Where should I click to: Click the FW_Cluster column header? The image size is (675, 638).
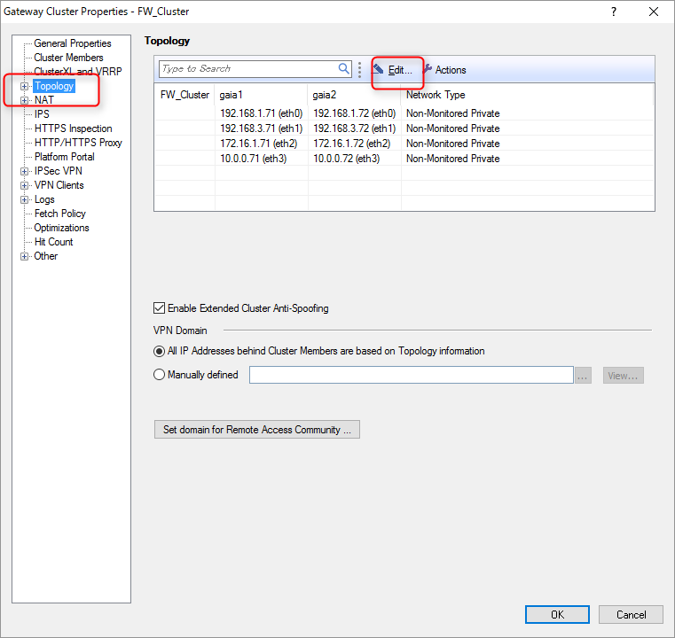pyautogui.click(x=184, y=95)
